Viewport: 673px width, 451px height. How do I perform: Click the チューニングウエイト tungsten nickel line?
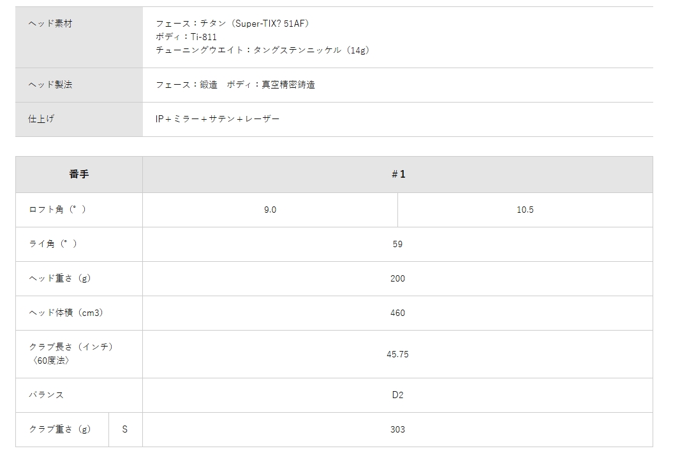[x=262, y=50]
